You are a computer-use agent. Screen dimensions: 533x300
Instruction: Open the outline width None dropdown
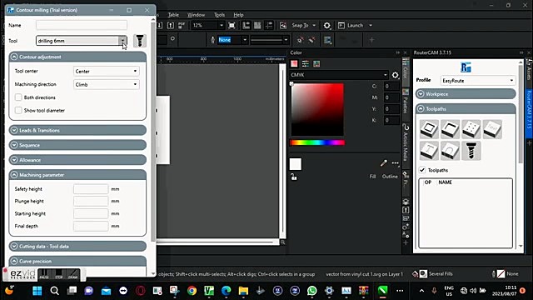coord(244,40)
